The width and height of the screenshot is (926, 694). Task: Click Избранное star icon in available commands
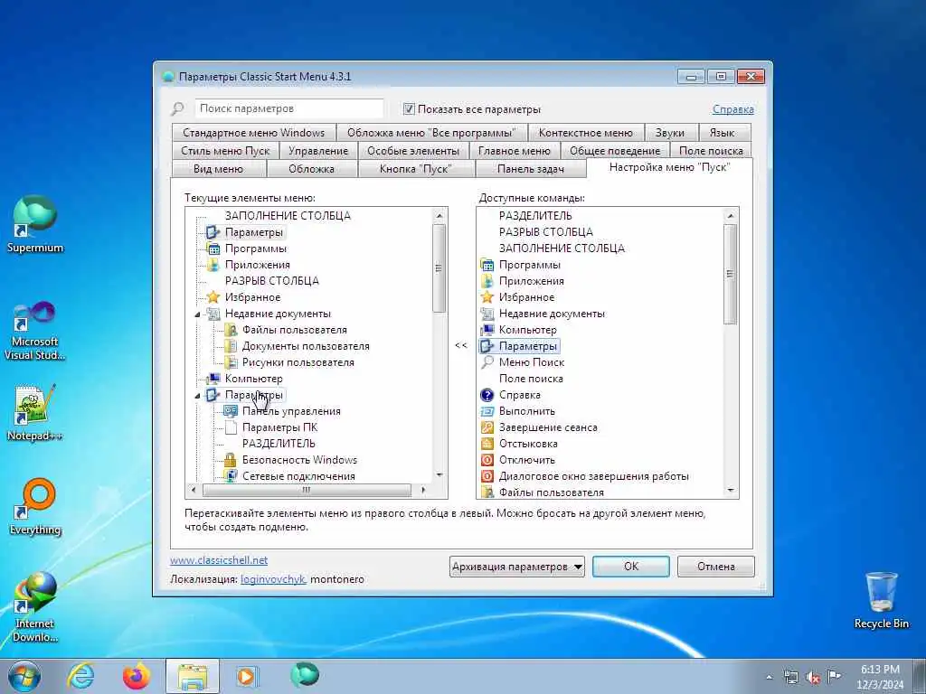coord(487,296)
